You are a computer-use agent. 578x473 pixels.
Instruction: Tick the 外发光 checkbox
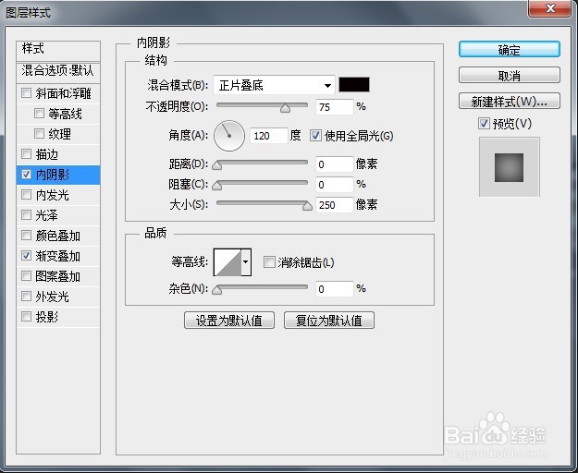tap(26, 296)
